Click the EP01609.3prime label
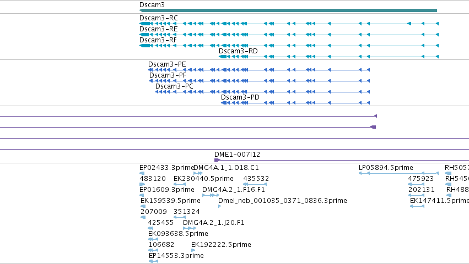469x264 pixels. pos(167,190)
